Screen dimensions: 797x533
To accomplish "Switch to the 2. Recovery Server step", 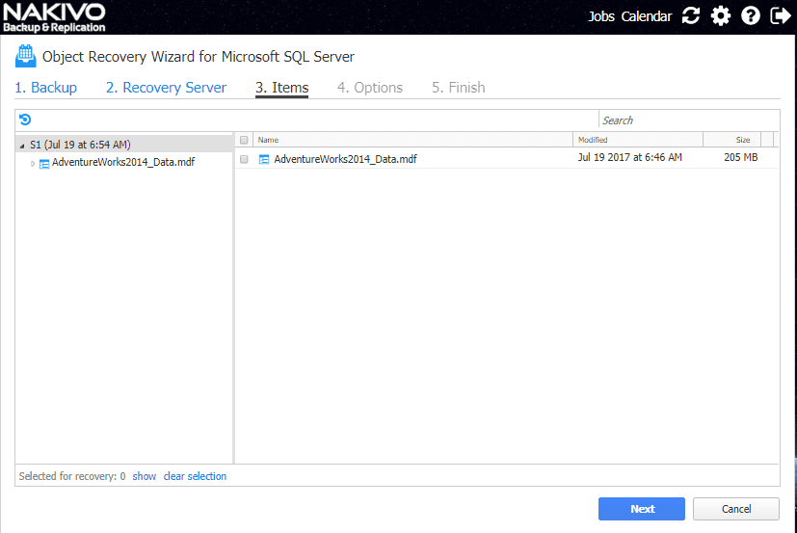I will tap(166, 88).
